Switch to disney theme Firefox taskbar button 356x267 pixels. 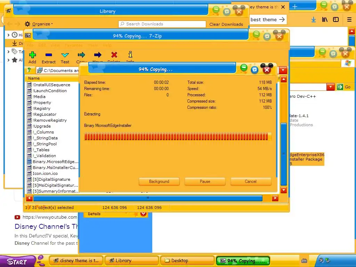coord(76,261)
